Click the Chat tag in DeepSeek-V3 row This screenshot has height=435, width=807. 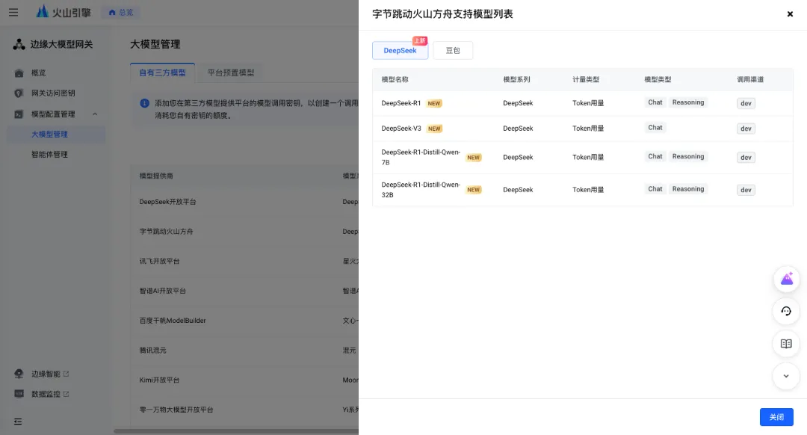[x=655, y=128]
